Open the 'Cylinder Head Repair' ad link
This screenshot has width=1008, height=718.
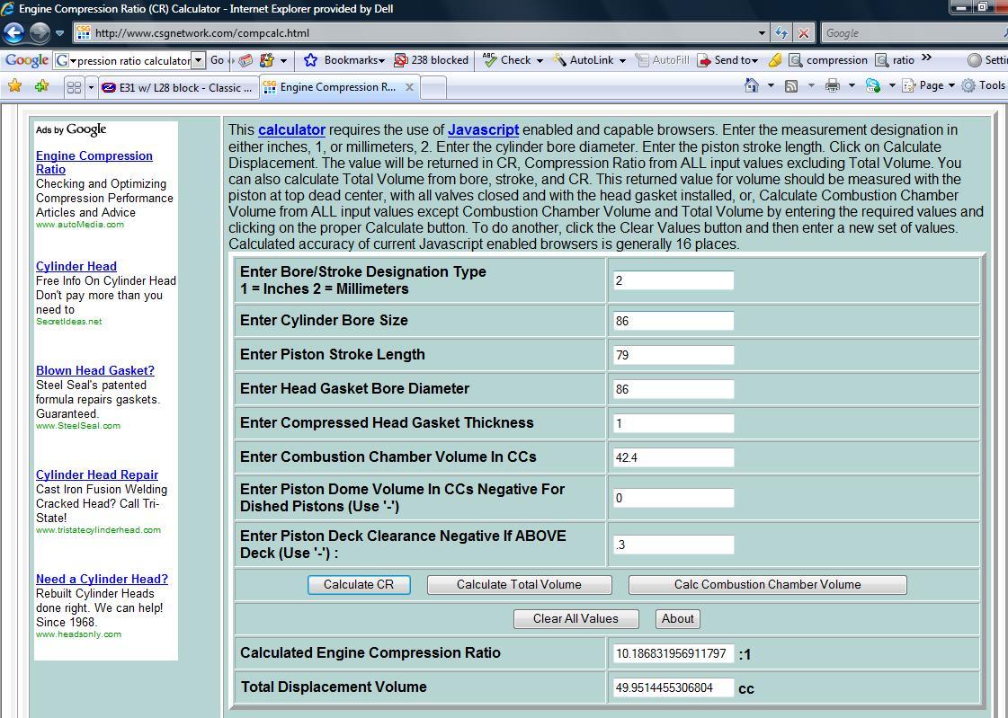pos(97,474)
